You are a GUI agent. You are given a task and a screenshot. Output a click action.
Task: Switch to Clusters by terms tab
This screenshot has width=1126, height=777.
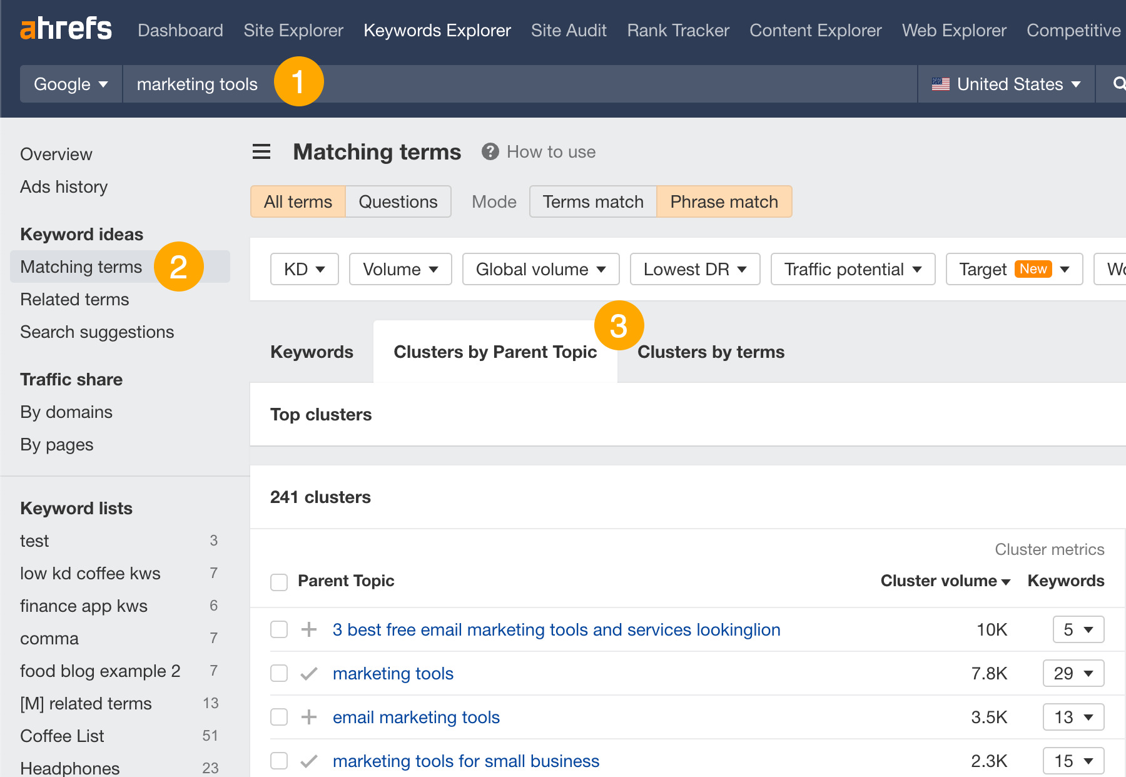(711, 352)
